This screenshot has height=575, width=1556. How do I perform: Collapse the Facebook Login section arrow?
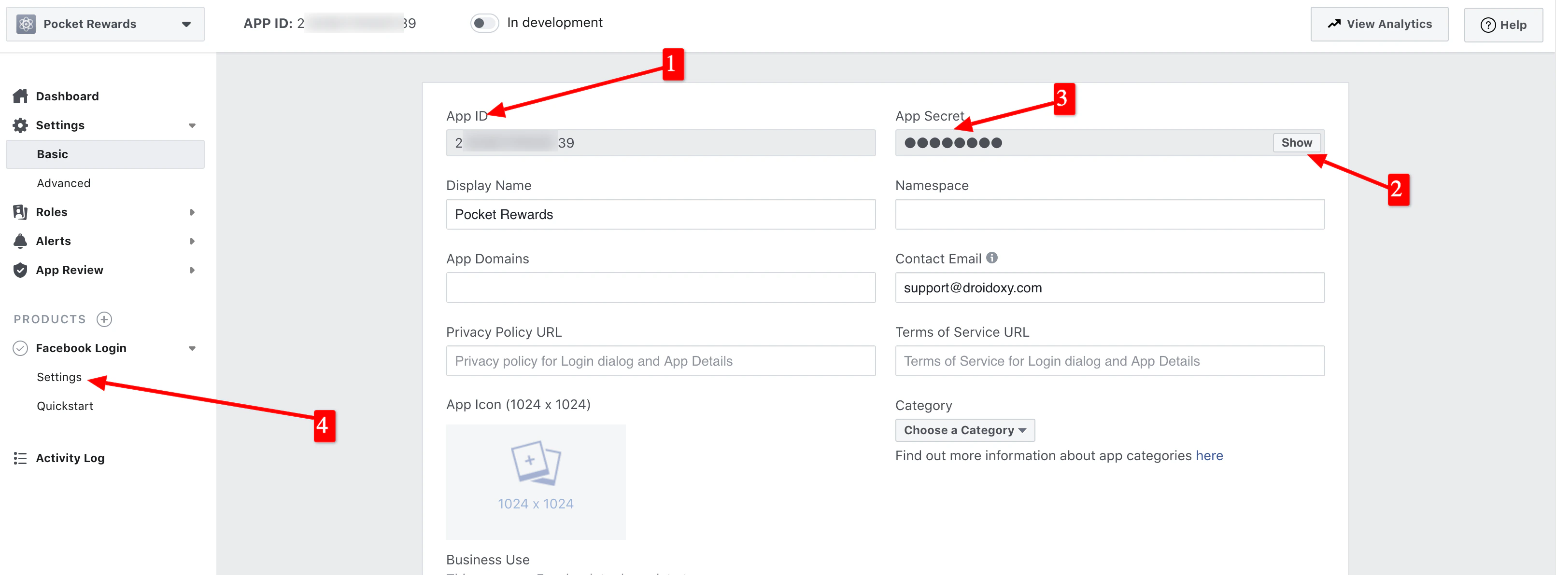click(x=192, y=348)
